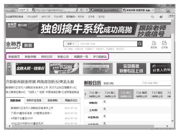
Task: Expand the 股票 search type dropdown
Action: (x=71, y=44)
